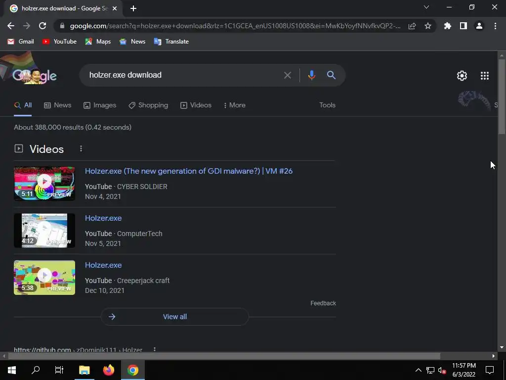Open Task View on the taskbar
Screen dimensions: 506x380
[59, 370]
